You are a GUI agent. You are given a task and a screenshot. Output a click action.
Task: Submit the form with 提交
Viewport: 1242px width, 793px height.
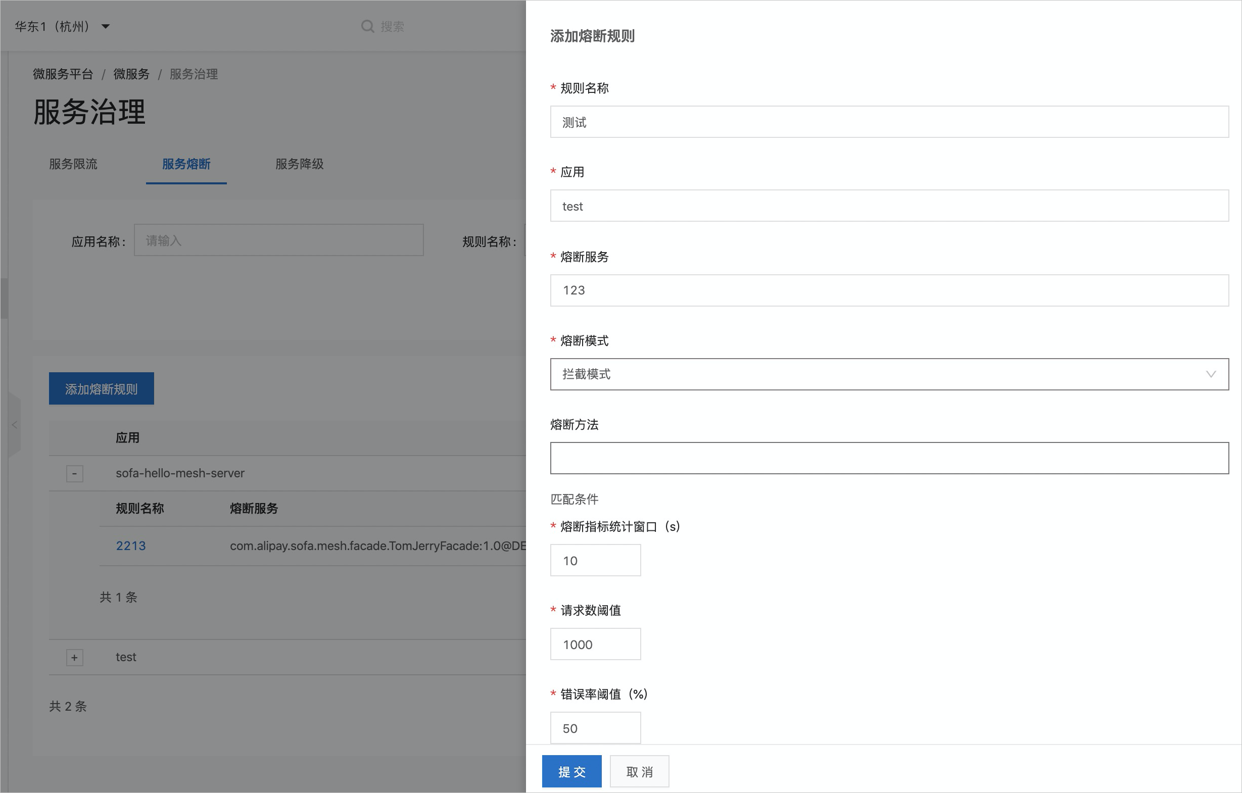(572, 772)
